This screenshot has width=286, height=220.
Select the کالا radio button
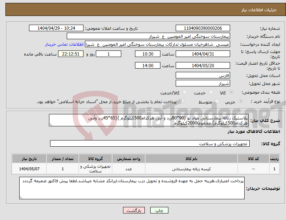pos(231,92)
